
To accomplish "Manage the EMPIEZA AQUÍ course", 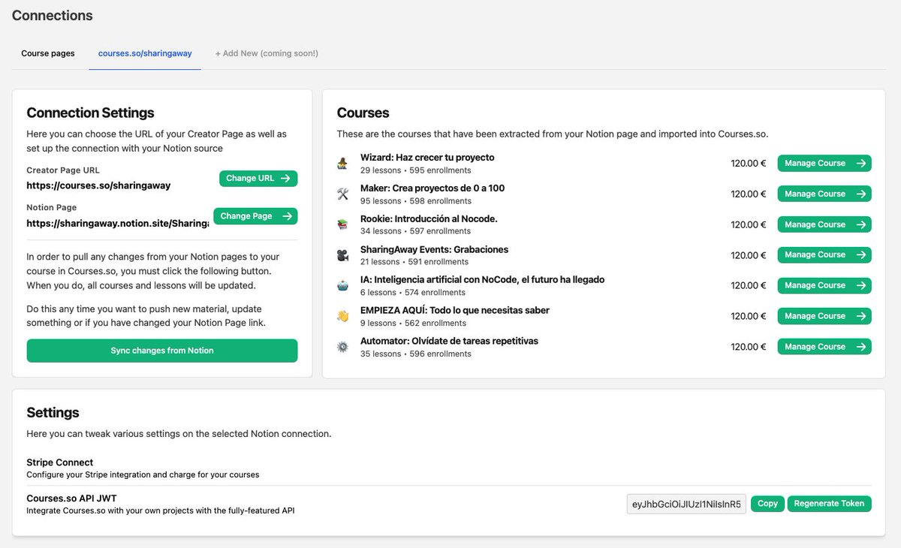I will coord(824,316).
